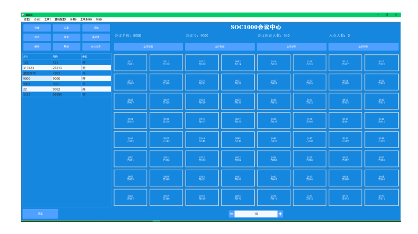
Task: Select participant tile 万611
Action: tap(130, 63)
